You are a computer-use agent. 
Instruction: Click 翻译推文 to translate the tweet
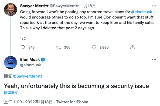[11, 93]
